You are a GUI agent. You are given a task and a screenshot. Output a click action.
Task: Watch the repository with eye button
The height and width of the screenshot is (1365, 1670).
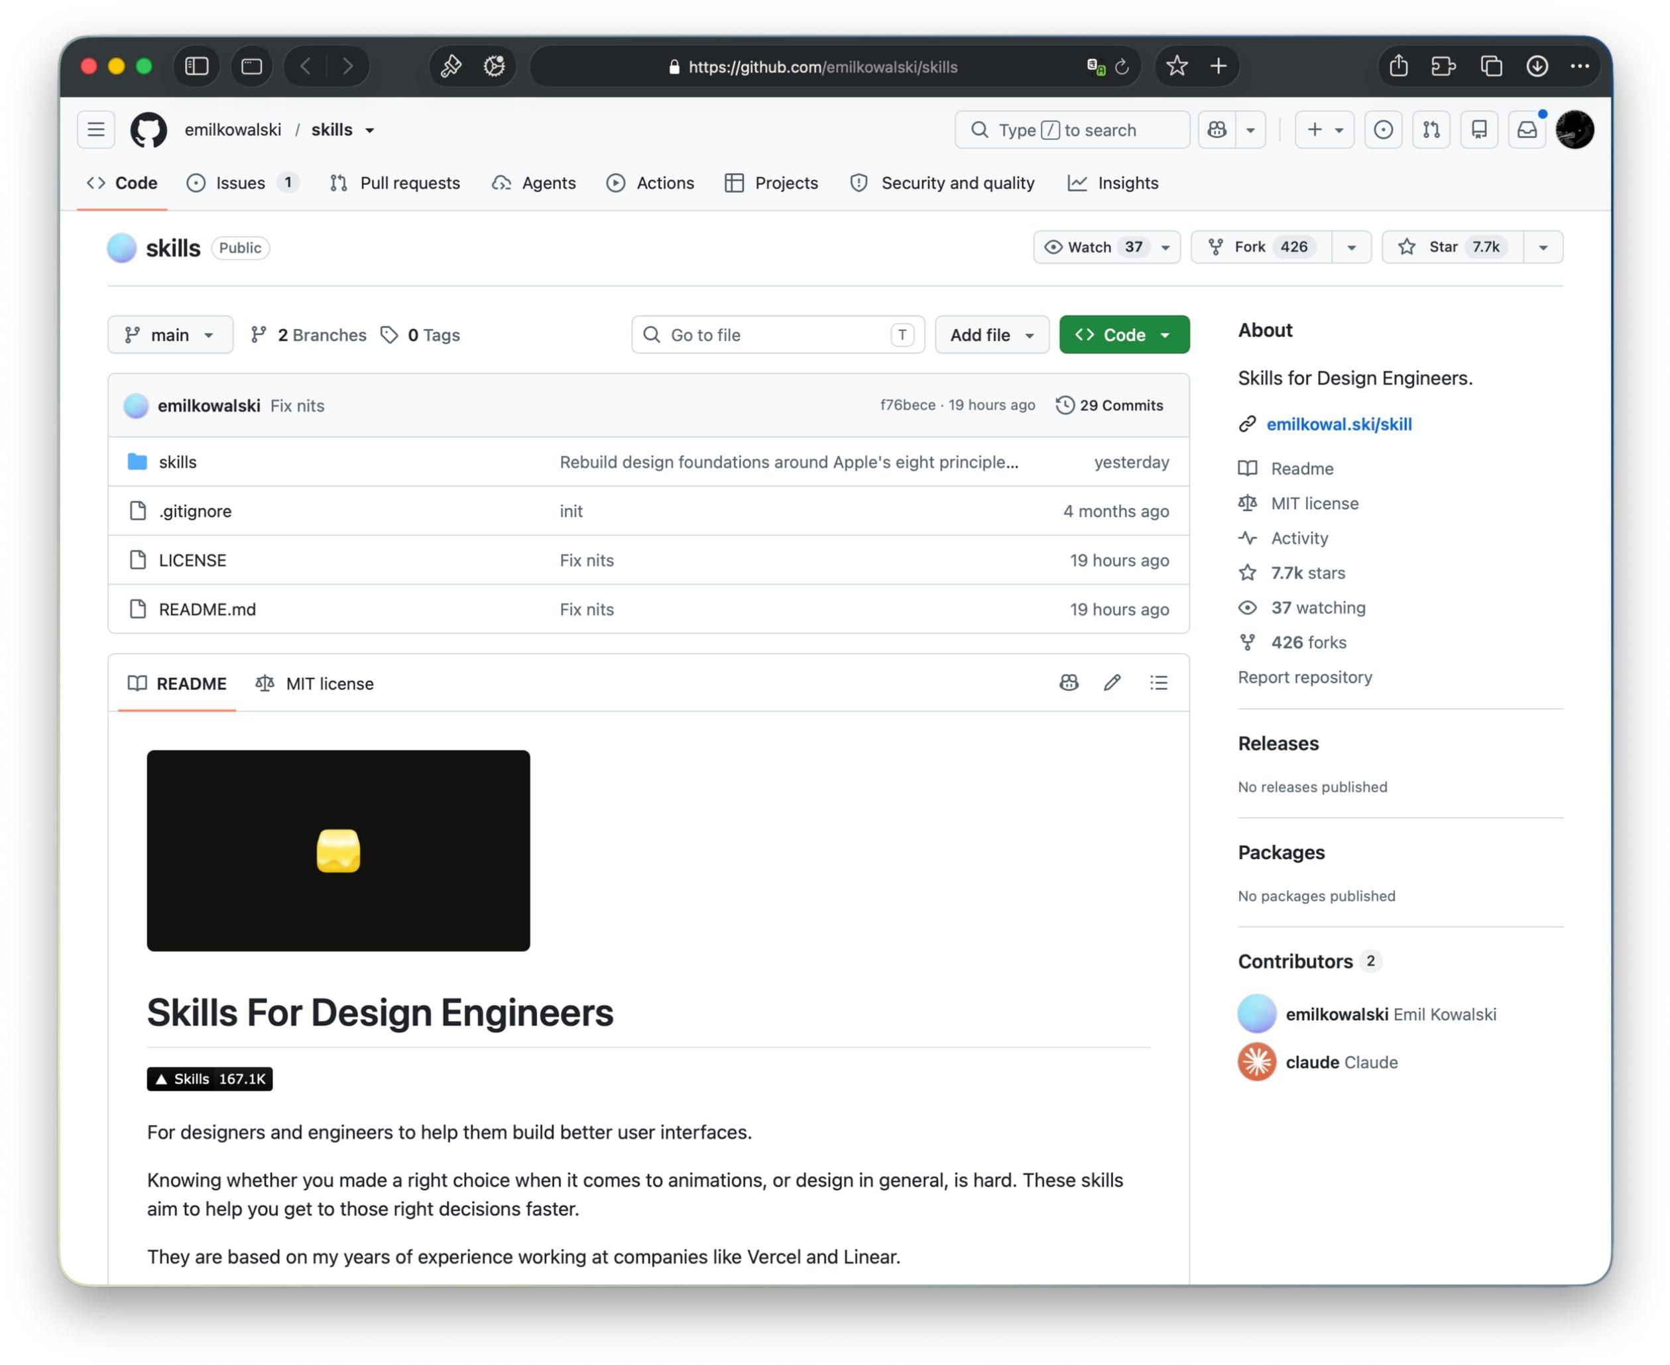[x=1094, y=247]
